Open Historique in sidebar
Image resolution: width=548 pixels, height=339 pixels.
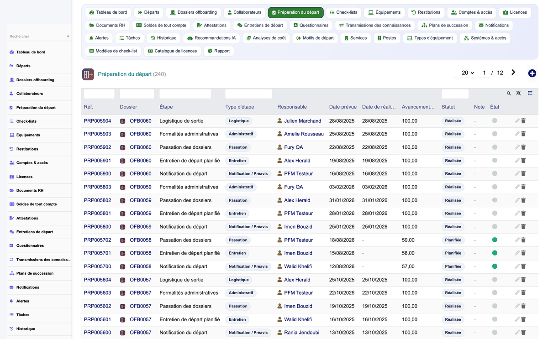click(x=26, y=329)
